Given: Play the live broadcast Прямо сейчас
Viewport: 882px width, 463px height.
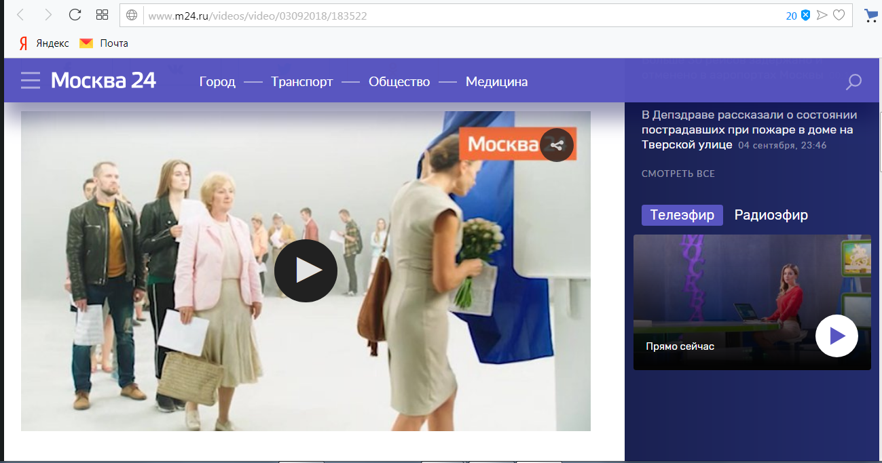Looking at the screenshot, I should pos(837,336).
